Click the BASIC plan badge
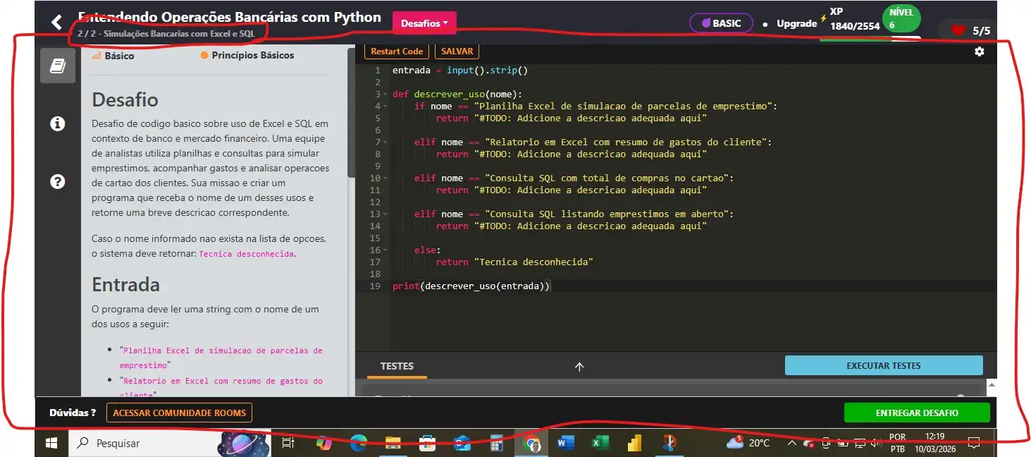The width and height of the screenshot is (1031, 457). point(720,23)
